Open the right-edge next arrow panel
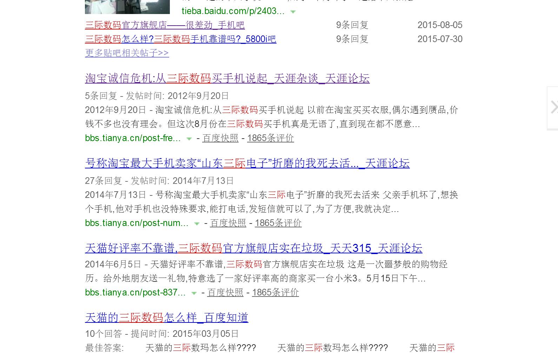 point(553,108)
